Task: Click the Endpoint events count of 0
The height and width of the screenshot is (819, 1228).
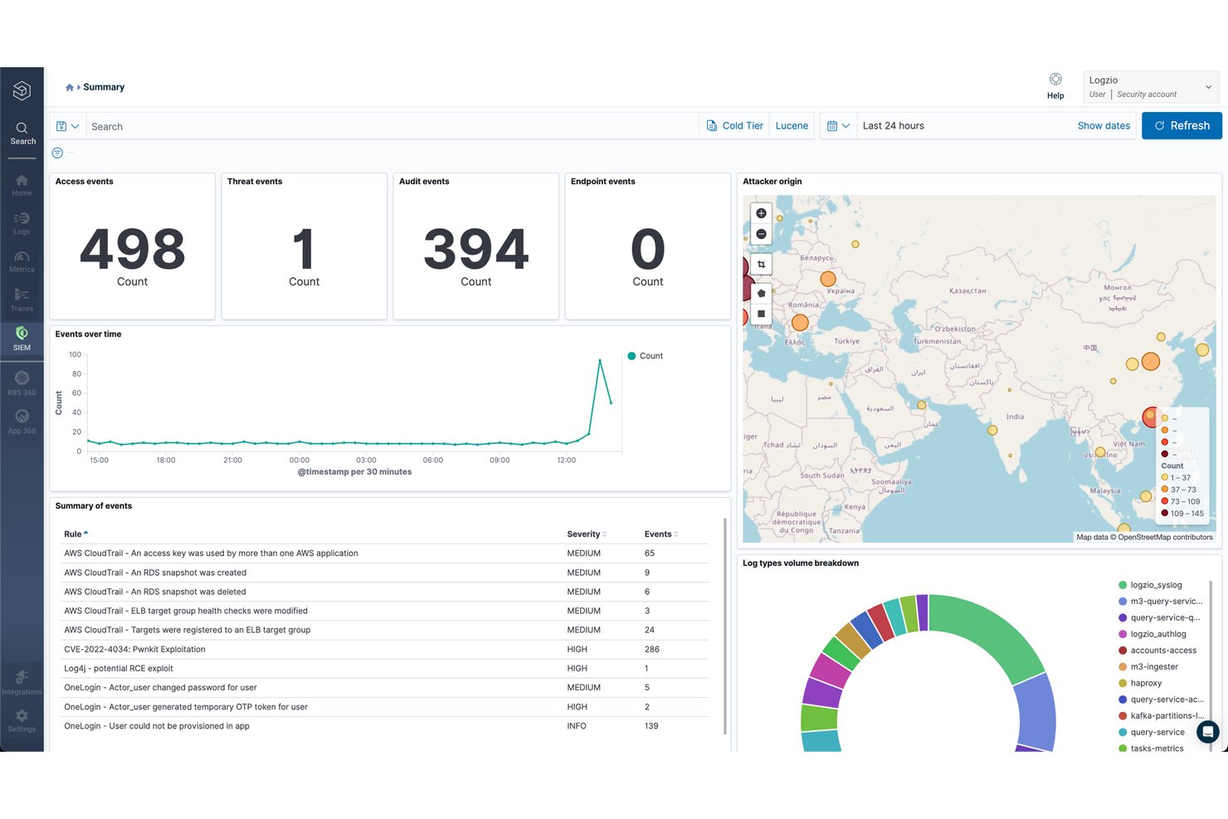Action: coord(647,249)
